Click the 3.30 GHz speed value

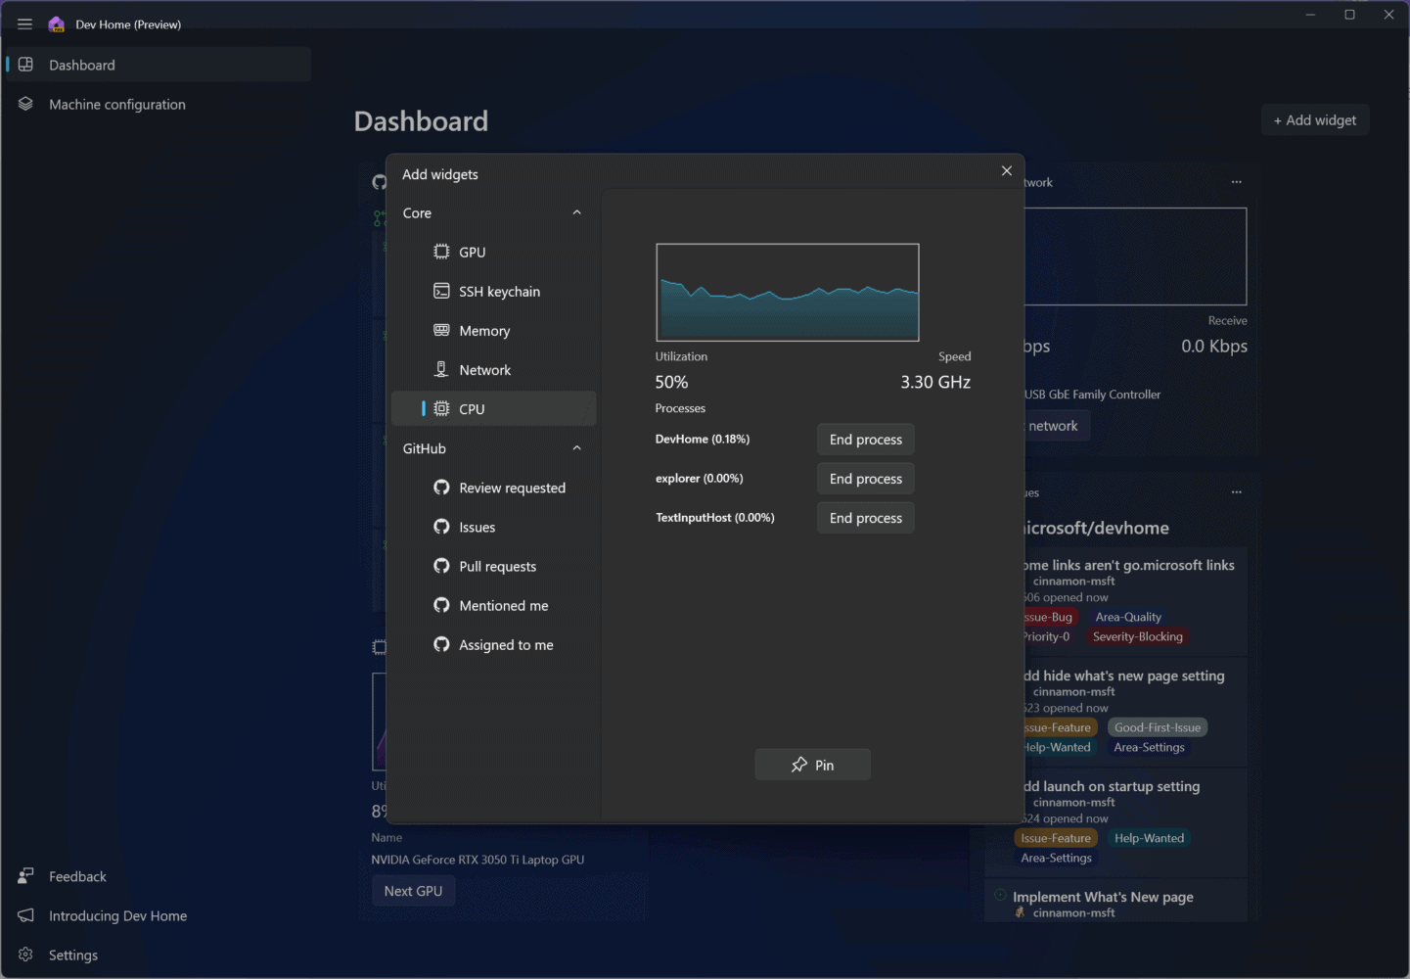pyautogui.click(x=935, y=382)
